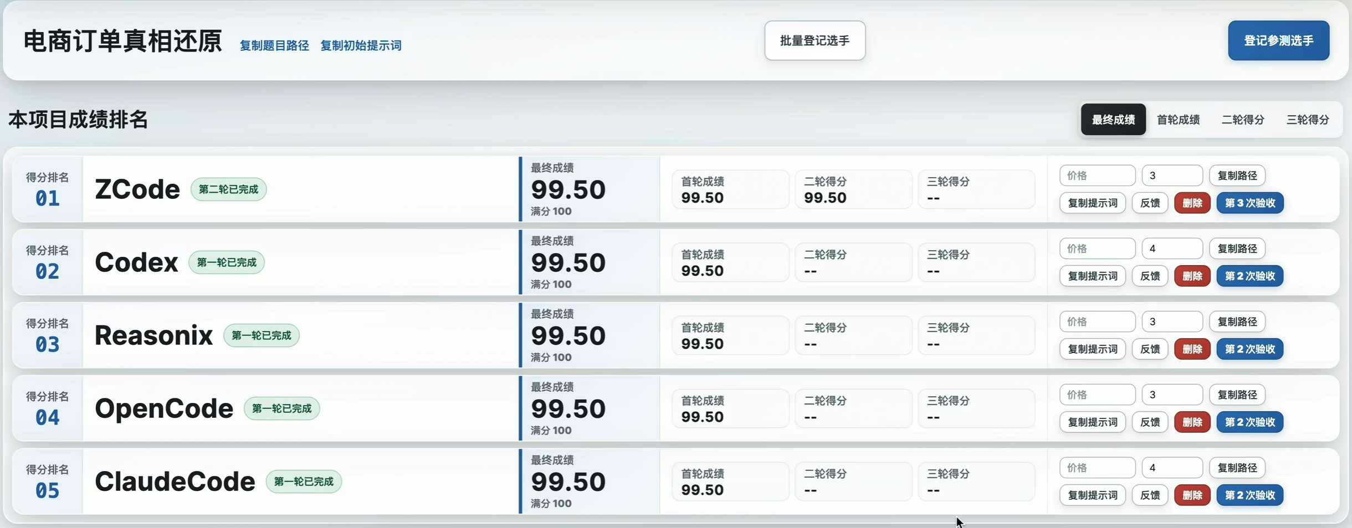Open 反馈 for Reasonix
This screenshot has width=1352, height=528.
tap(1150, 349)
